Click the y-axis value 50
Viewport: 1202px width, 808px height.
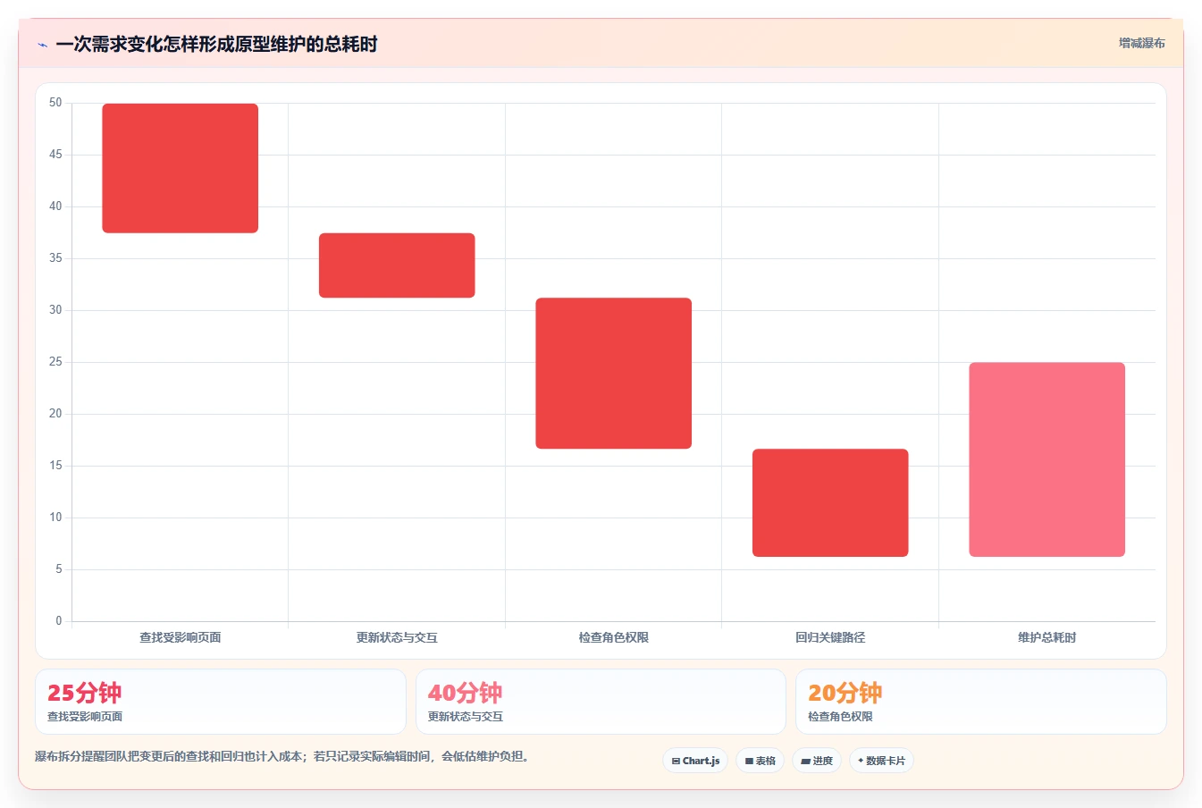pos(55,103)
